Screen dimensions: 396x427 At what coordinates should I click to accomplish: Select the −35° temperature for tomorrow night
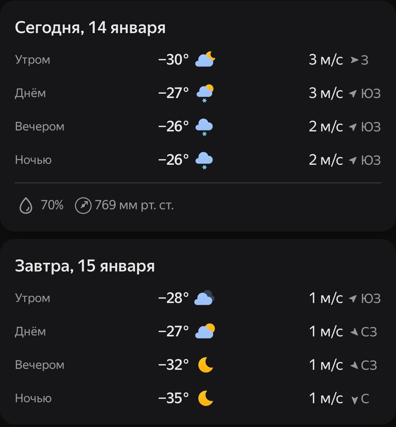pos(173,398)
